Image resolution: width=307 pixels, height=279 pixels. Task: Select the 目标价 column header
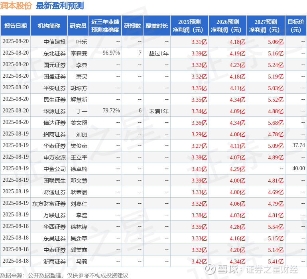[x=296, y=26]
